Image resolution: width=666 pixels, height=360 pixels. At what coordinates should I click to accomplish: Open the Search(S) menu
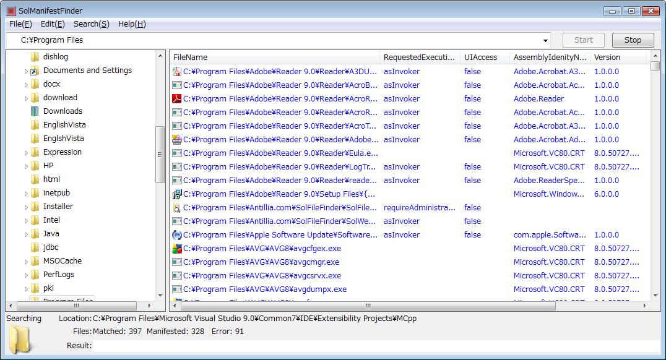[92, 24]
